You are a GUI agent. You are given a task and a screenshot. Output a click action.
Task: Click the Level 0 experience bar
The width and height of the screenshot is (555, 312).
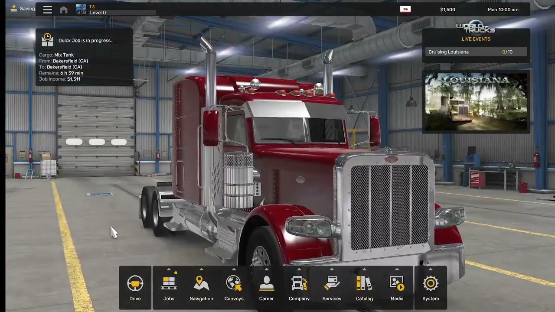pyautogui.click(x=122, y=13)
